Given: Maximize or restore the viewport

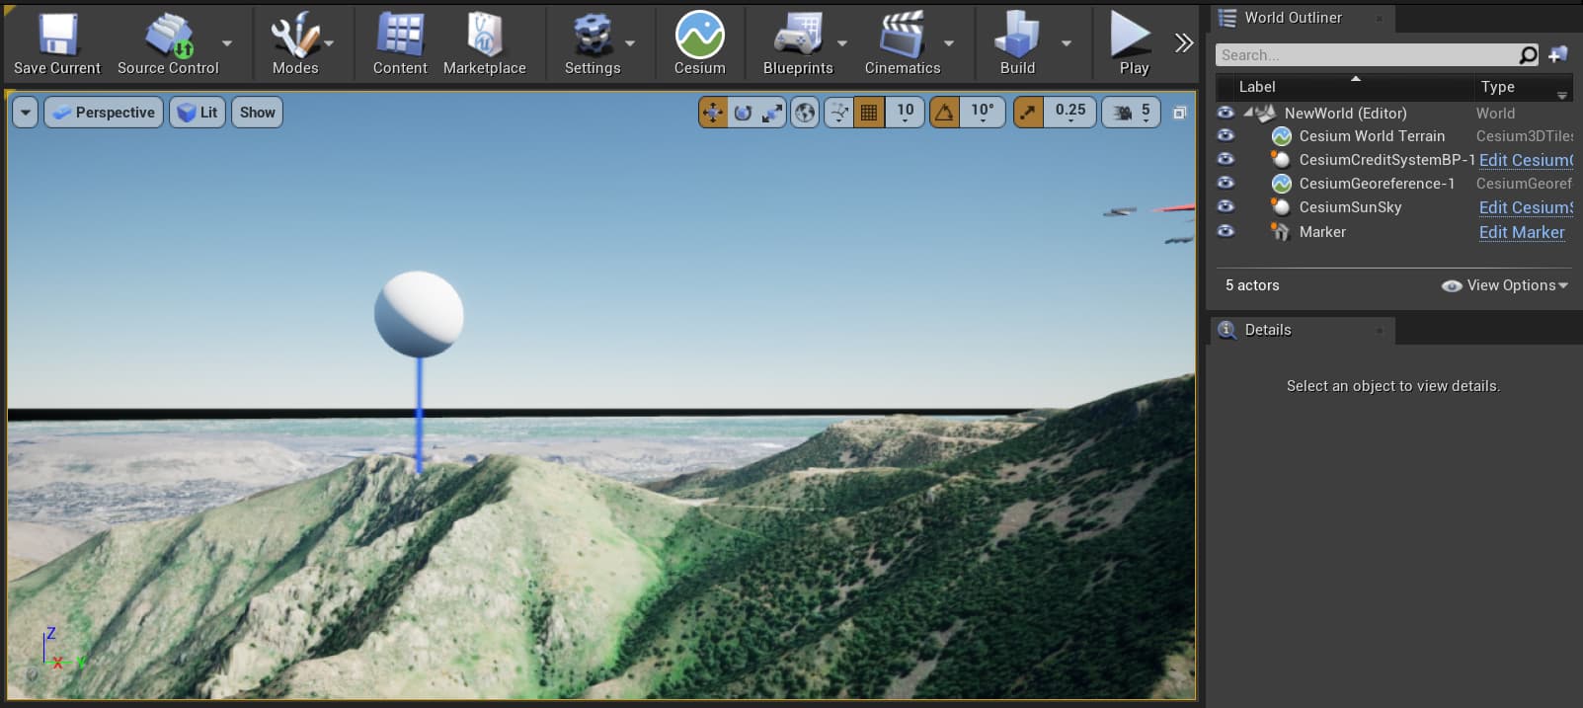Looking at the screenshot, I should coord(1179,113).
